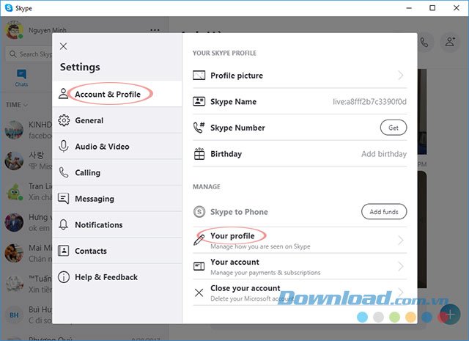
Task: Open General settings
Action: [x=117, y=120]
